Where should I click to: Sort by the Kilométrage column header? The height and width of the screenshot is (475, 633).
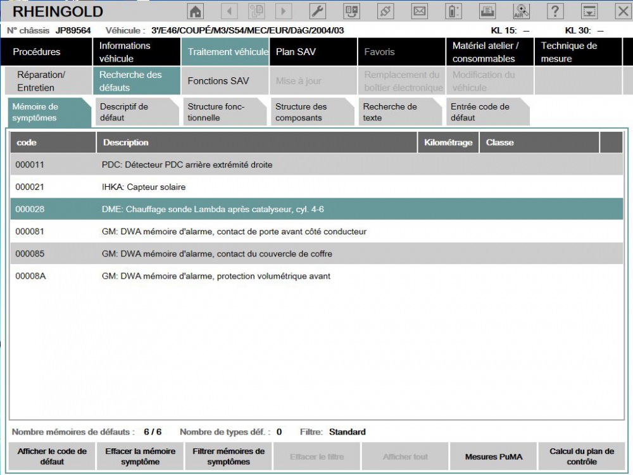click(x=448, y=142)
